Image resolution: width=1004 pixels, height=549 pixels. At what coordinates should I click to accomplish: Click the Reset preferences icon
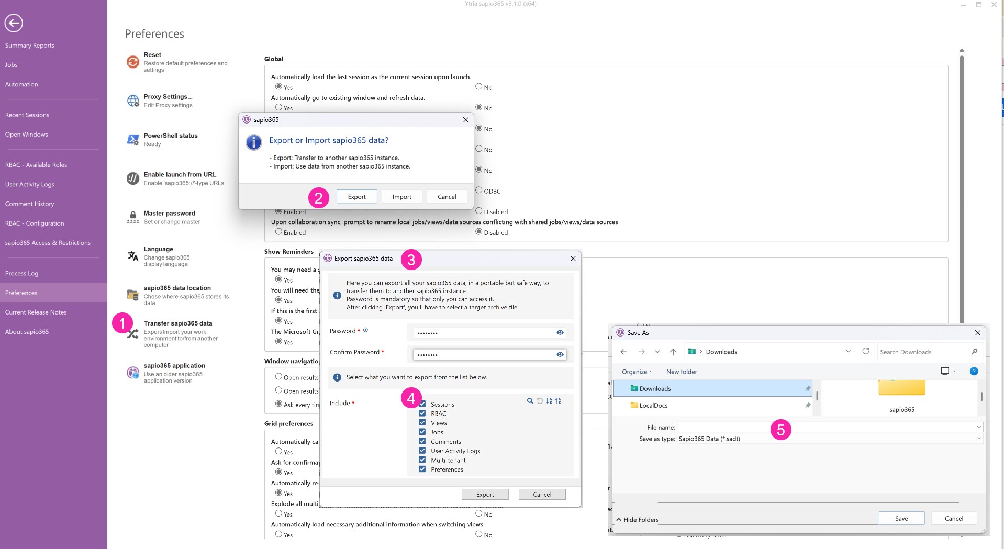point(133,62)
